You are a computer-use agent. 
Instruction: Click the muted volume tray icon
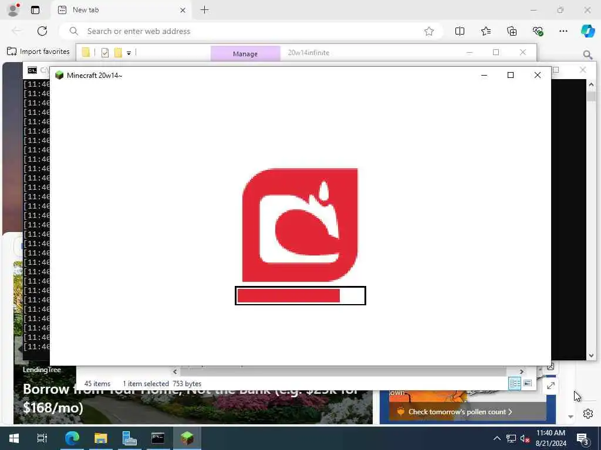coord(525,438)
